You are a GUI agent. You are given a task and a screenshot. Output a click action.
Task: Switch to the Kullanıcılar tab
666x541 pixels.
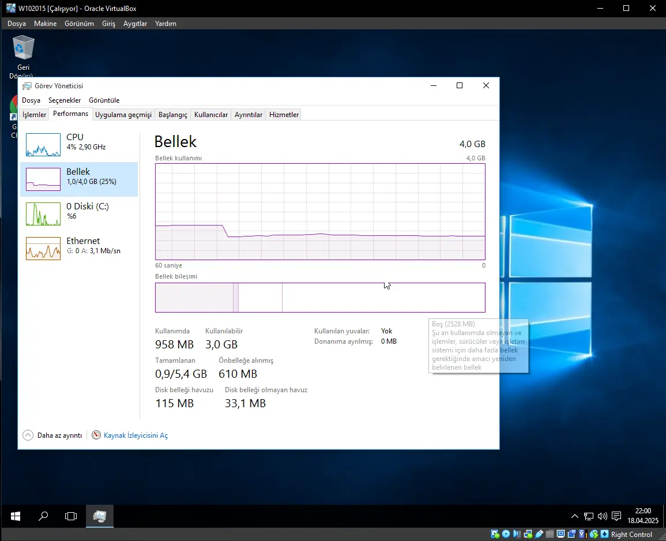[210, 115]
